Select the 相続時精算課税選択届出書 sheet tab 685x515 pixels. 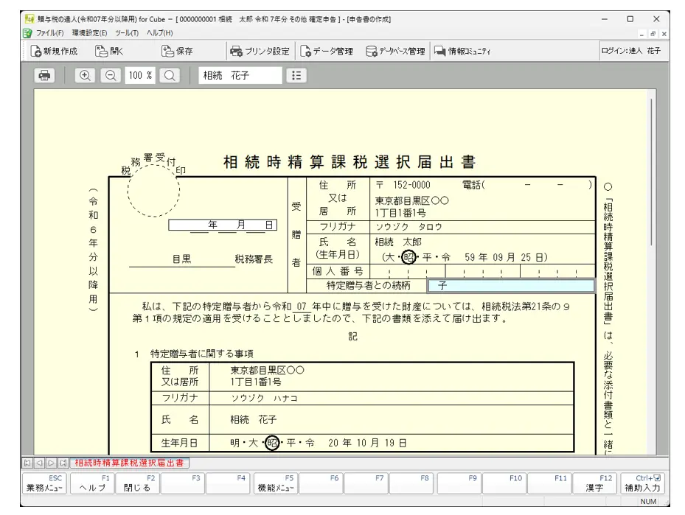pos(128,463)
